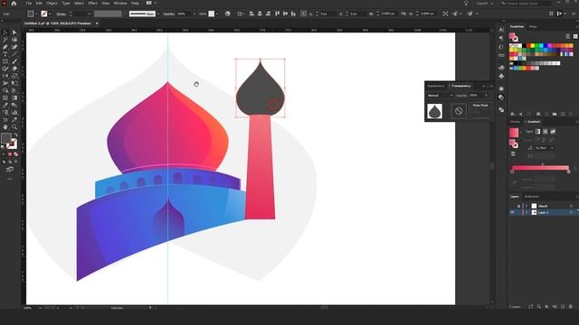Toggle visibility eye of Layer 2
Image resolution: width=579 pixels, height=325 pixels.
pos(512,213)
